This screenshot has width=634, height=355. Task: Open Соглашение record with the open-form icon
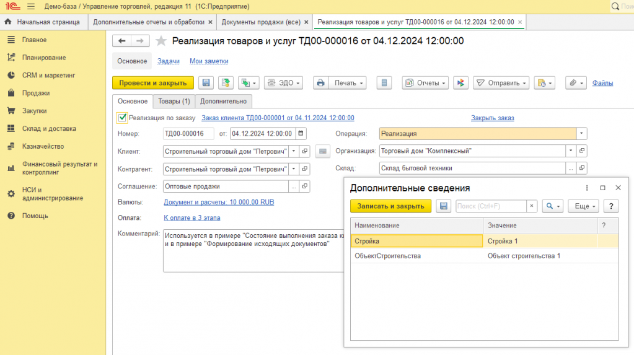click(x=305, y=186)
